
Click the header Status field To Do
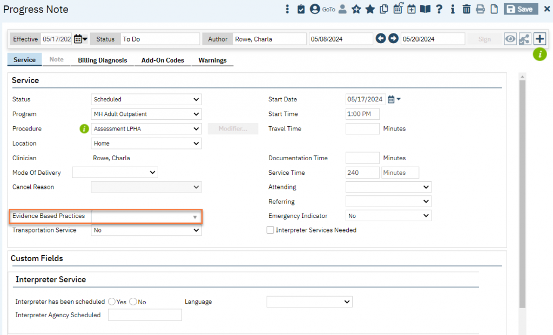pyautogui.click(x=160, y=39)
